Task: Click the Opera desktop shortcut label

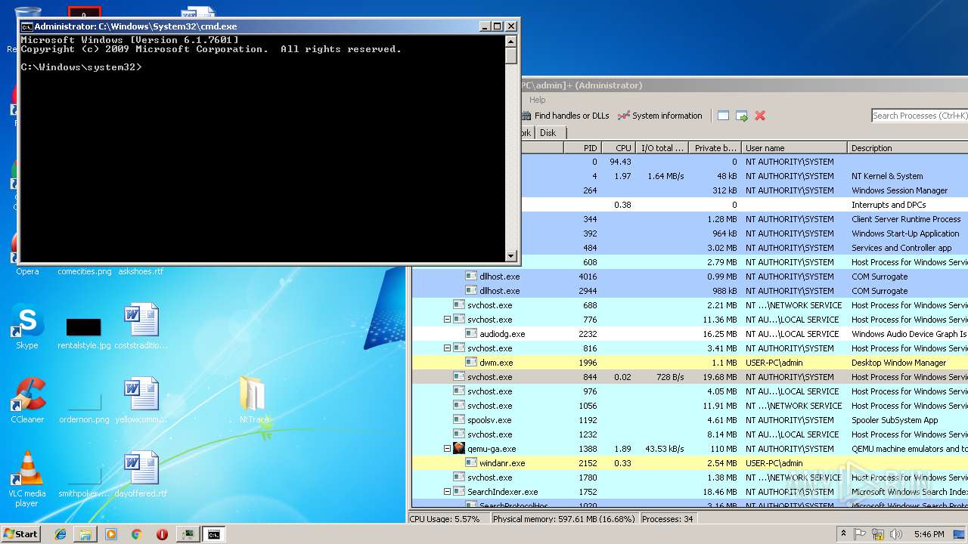Action: (27, 271)
